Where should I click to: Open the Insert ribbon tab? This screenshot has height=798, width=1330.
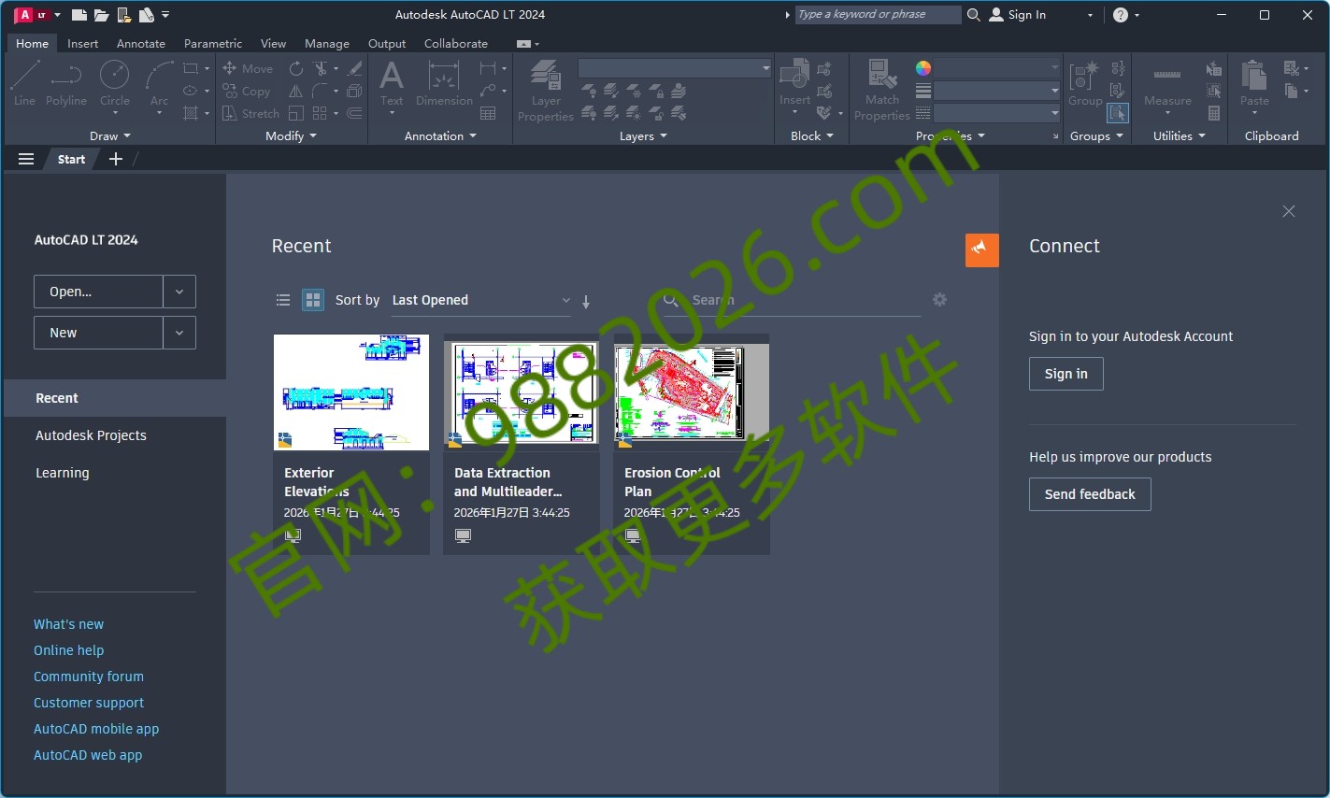click(82, 43)
